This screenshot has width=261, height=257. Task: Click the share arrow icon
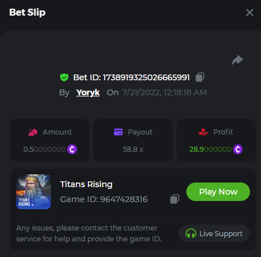coord(237,60)
